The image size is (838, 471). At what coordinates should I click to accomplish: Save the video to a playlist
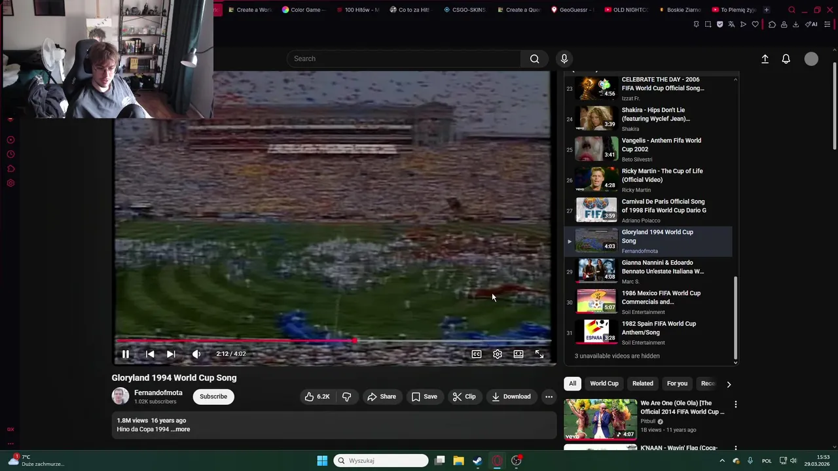click(424, 396)
